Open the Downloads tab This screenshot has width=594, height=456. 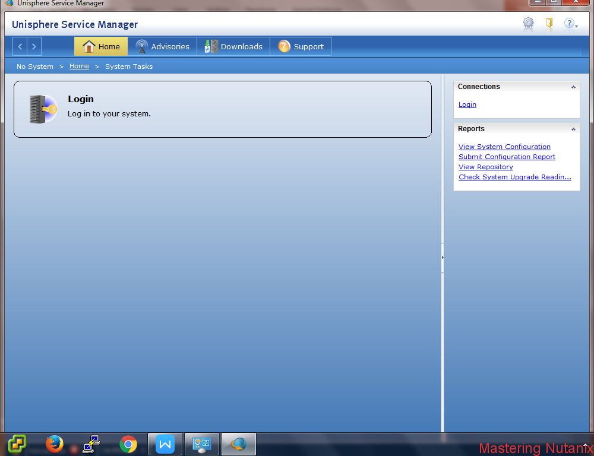233,46
